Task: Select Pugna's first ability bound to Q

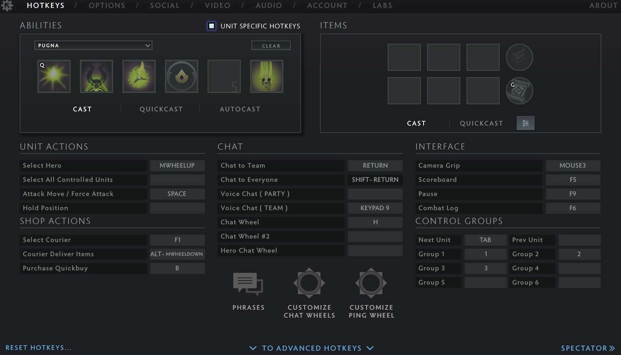Action: [x=54, y=76]
